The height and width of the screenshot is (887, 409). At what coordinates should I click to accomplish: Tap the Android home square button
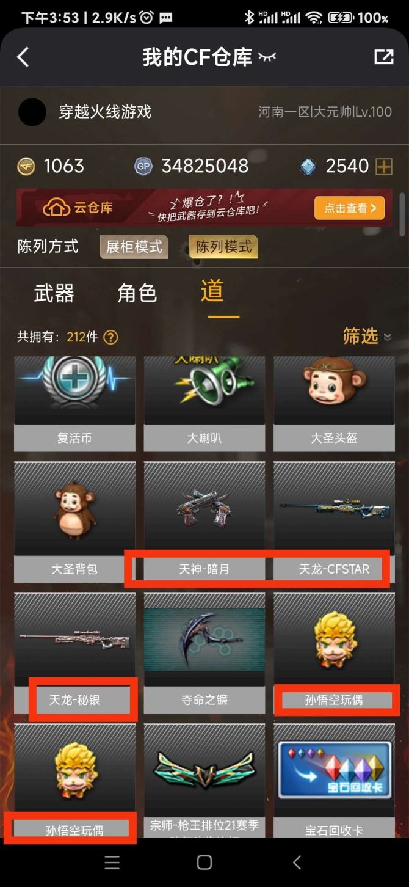(x=204, y=862)
